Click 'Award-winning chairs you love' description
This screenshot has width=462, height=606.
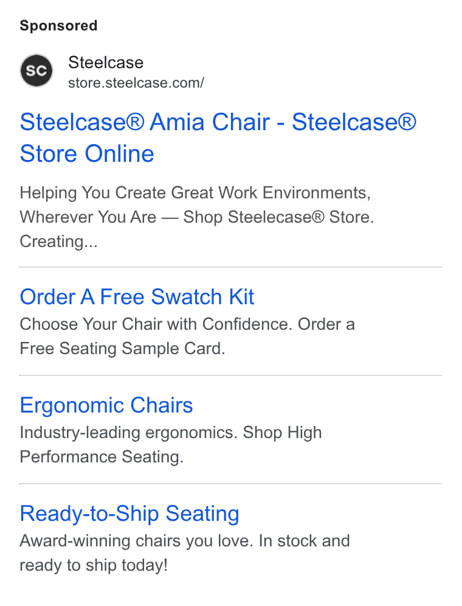[136, 541]
